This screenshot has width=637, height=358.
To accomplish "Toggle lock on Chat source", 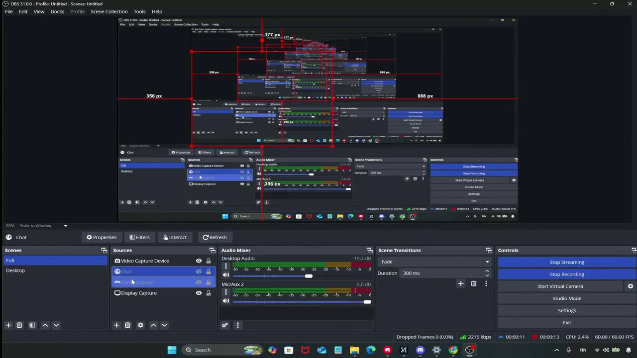I will point(209,271).
